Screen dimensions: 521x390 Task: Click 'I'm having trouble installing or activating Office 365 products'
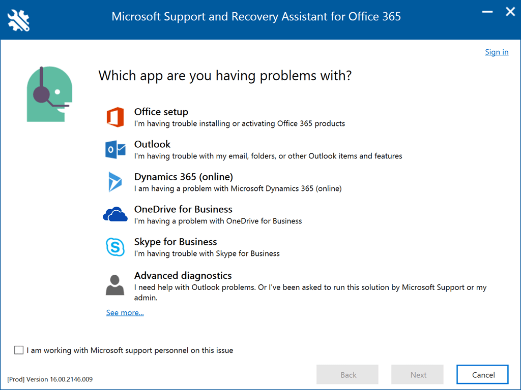(240, 124)
